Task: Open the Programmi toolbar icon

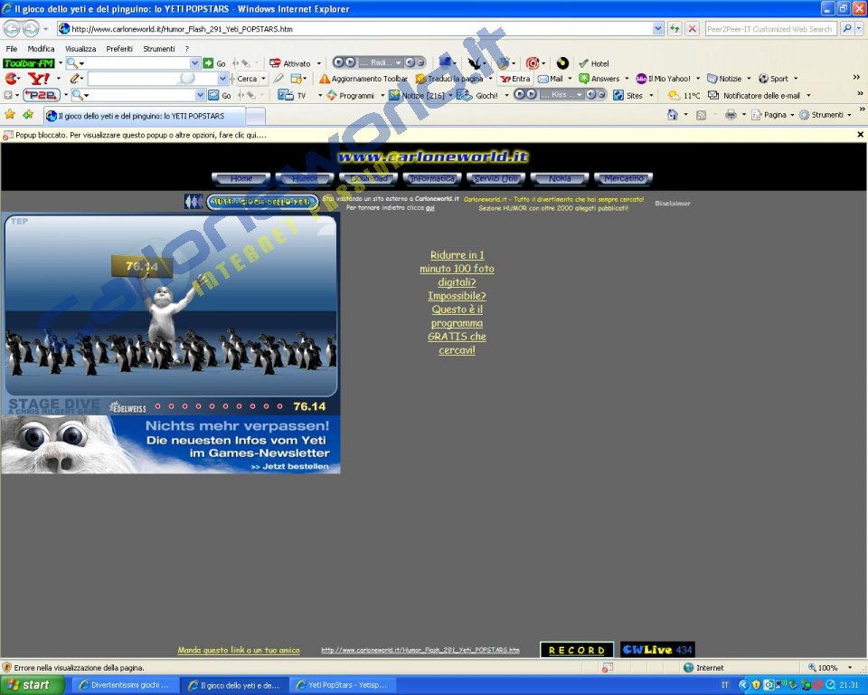Action: 332,95
